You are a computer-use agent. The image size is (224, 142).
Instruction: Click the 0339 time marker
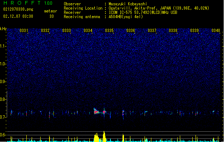pyautogui.click(x=194, y=31)
